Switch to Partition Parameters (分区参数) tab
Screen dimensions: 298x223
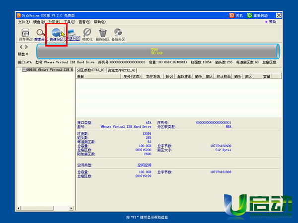[x=91, y=70]
